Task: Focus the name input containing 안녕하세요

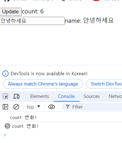Action: [32, 21]
